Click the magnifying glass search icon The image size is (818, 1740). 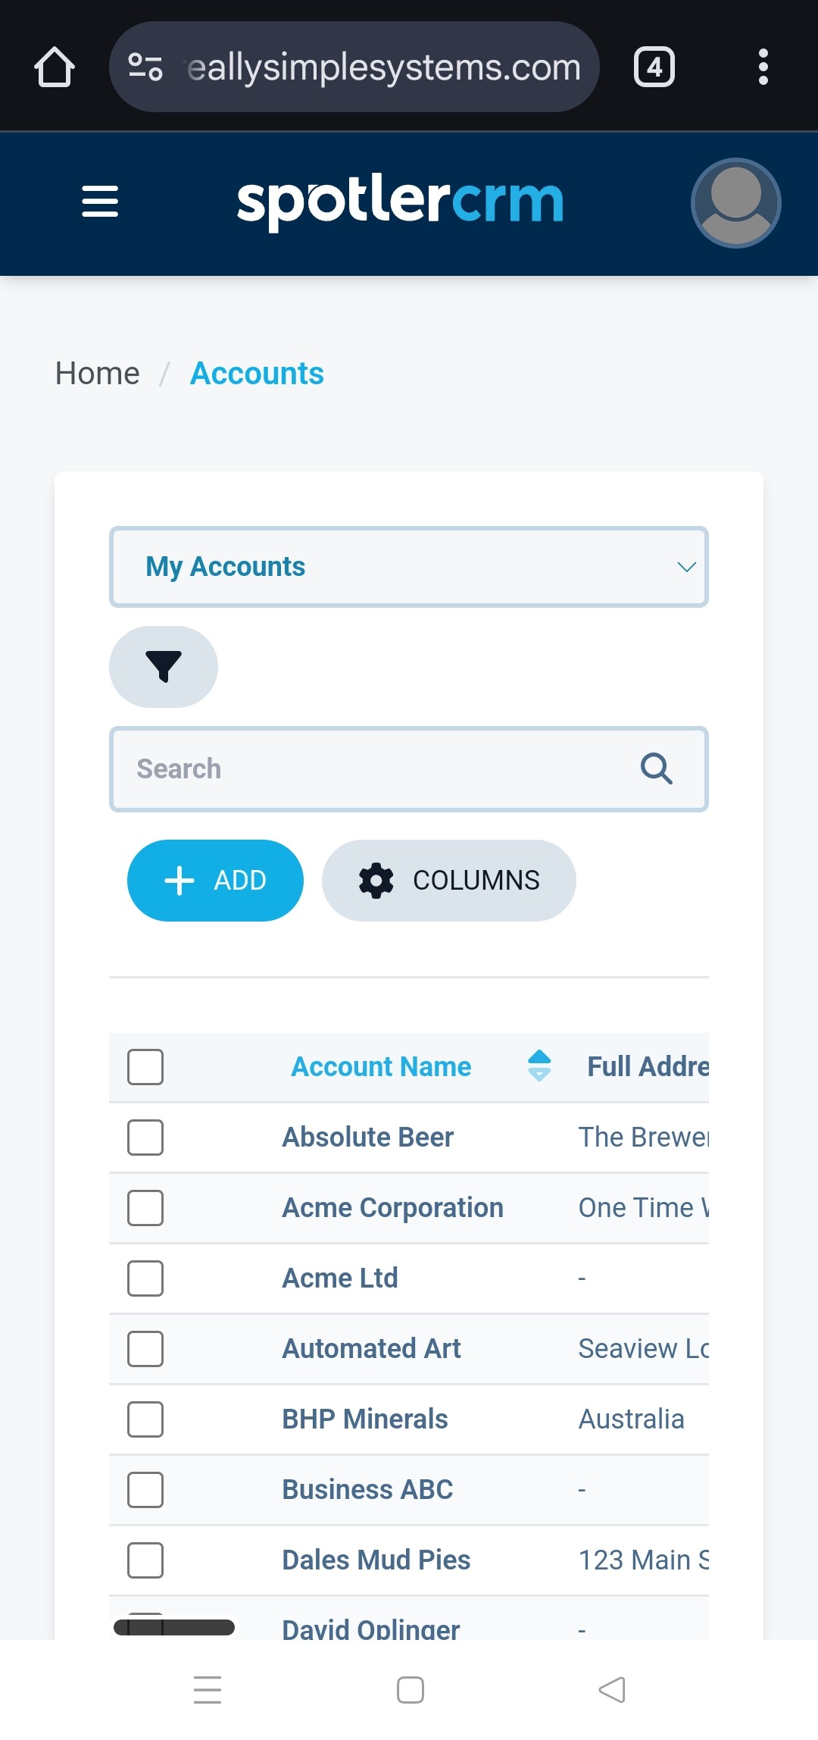(657, 768)
